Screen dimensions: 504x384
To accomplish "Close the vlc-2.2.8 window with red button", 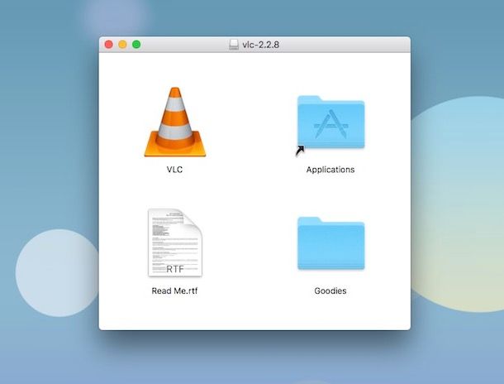I will click(108, 45).
